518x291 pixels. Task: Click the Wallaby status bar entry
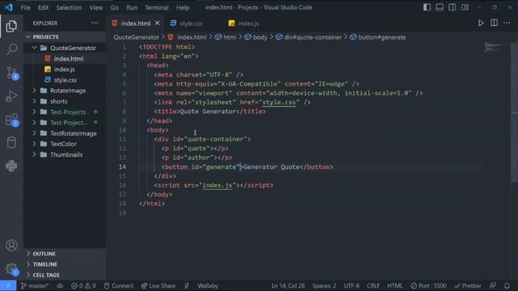tap(207, 285)
